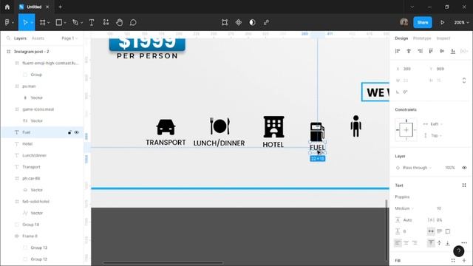This screenshot has width=473, height=266.
Task: Align top icon in Design panel
Action: (431, 51)
